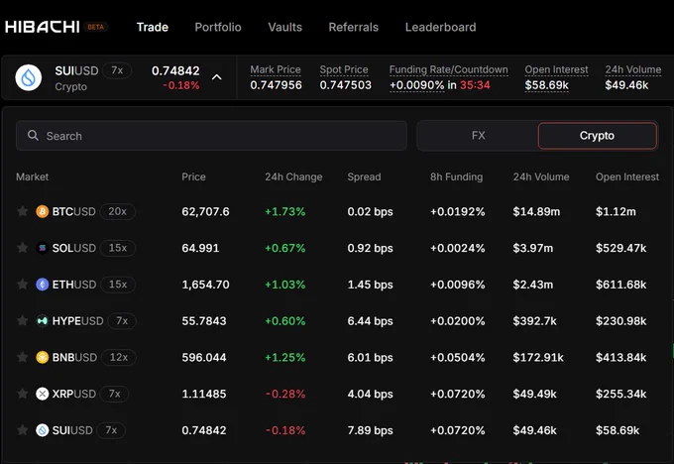Select the HYPEUSD market name
The image size is (674, 464).
77,321
